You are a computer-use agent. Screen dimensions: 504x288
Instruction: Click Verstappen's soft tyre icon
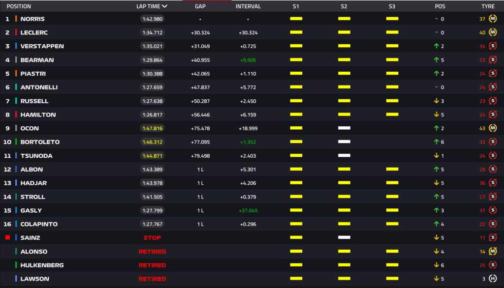[x=492, y=46]
